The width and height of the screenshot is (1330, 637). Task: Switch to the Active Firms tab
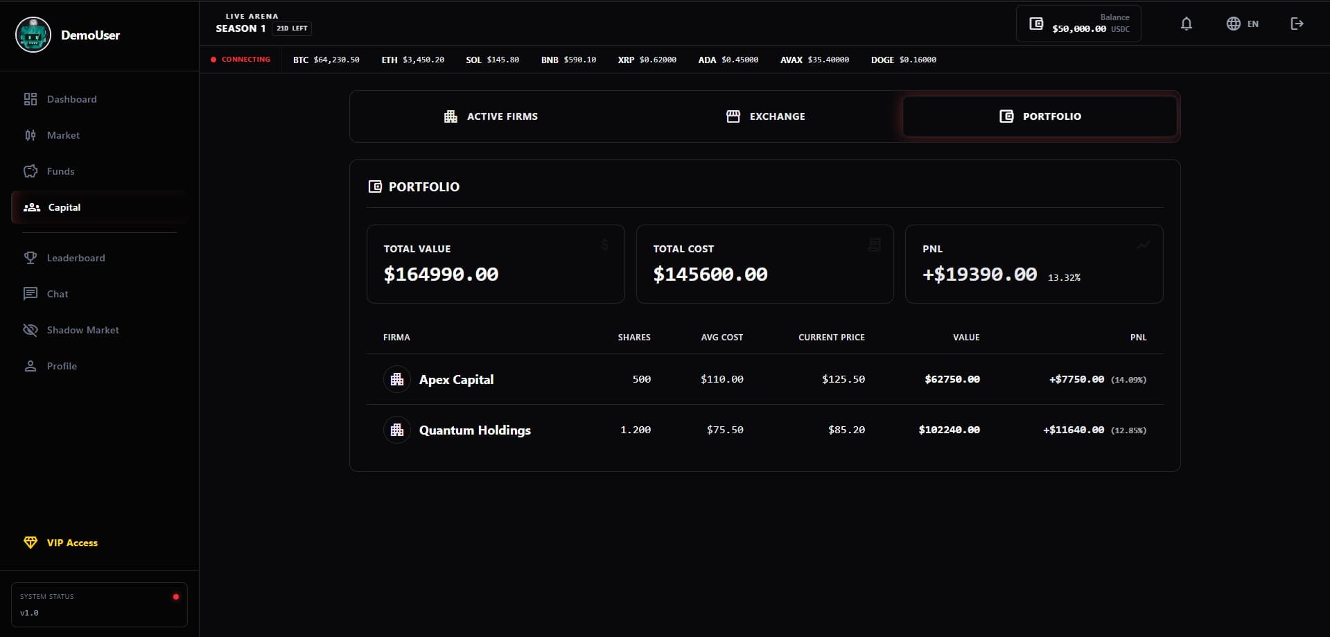pyautogui.click(x=490, y=116)
